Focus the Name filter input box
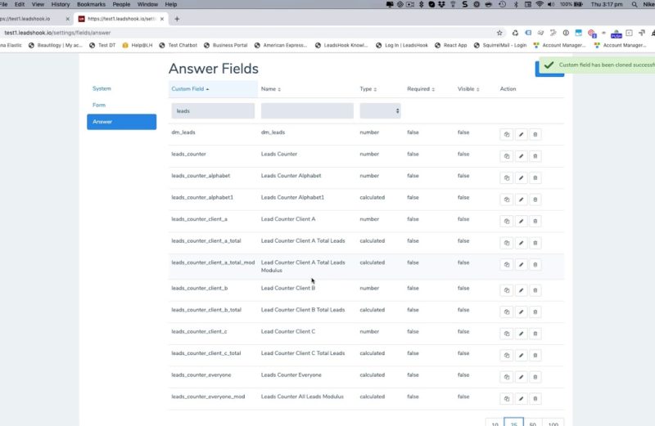The height and width of the screenshot is (426, 655). coord(307,111)
